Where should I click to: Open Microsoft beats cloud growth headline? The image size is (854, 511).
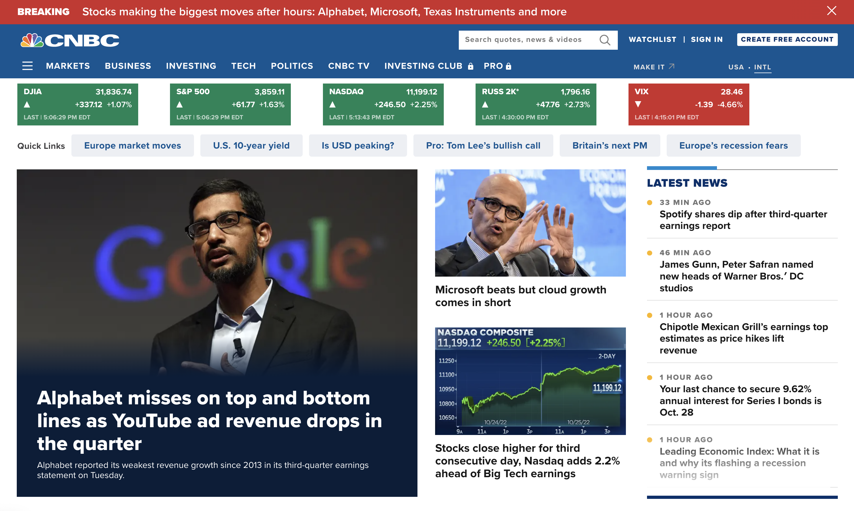[x=521, y=296]
